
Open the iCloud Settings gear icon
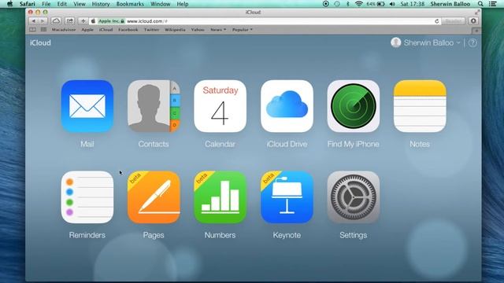pyautogui.click(x=354, y=197)
